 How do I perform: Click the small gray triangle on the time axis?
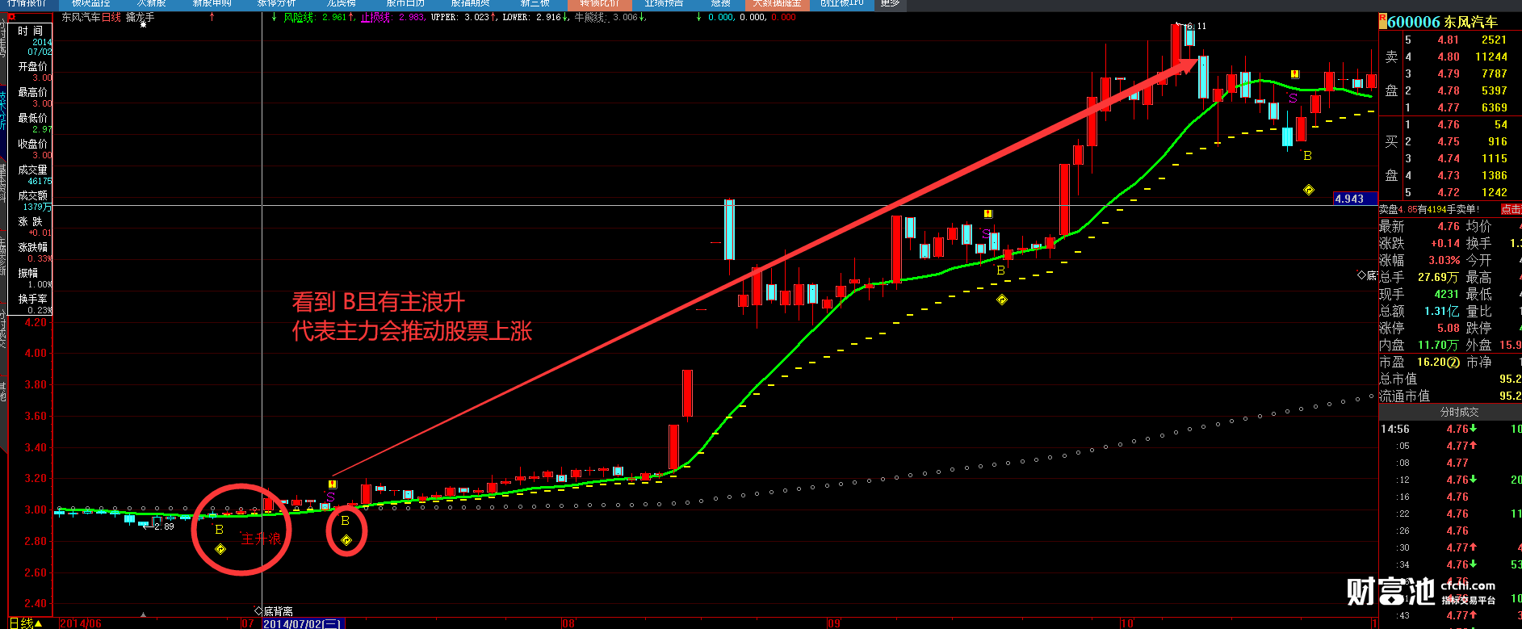(x=143, y=614)
